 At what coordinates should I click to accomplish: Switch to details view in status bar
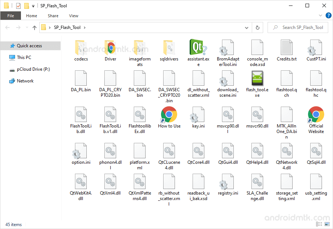tap(319, 224)
